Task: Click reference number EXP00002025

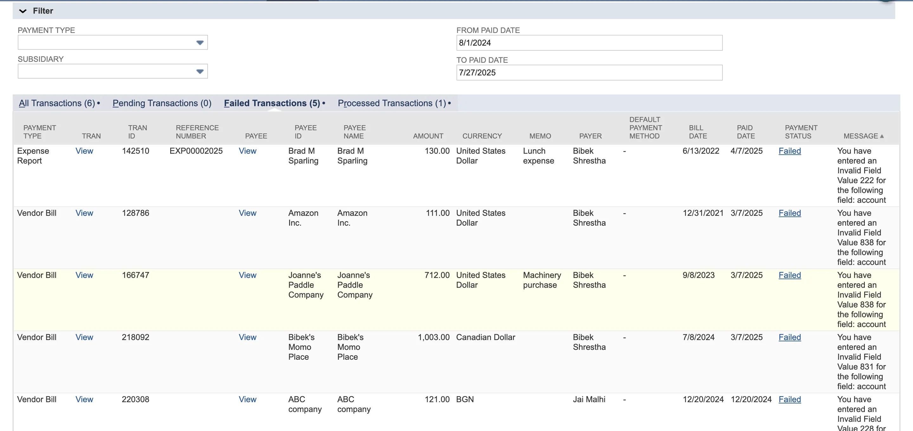Action: click(196, 151)
